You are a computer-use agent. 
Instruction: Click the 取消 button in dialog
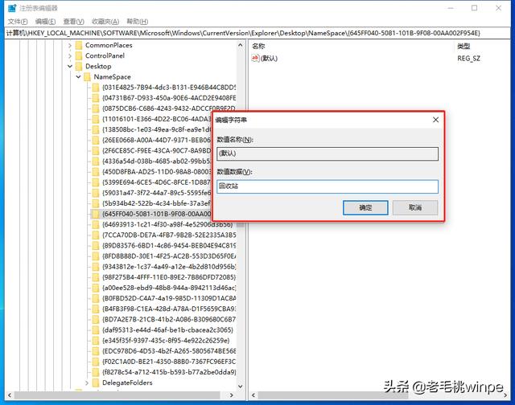415,207
